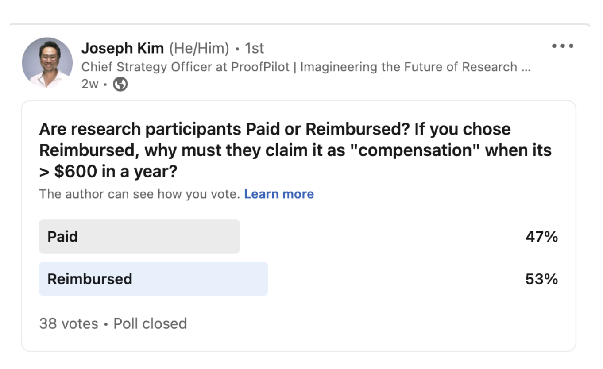Click the 47% result for Paid

click(541, 237)
